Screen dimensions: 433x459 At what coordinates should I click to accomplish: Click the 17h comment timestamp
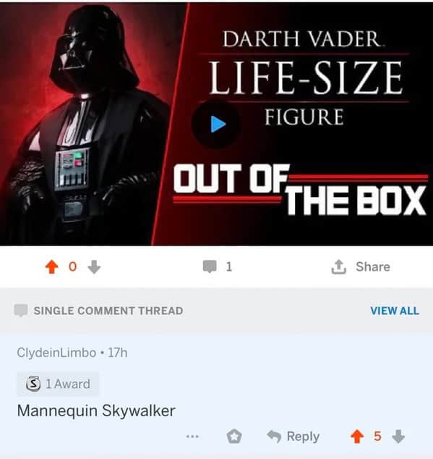118,353
